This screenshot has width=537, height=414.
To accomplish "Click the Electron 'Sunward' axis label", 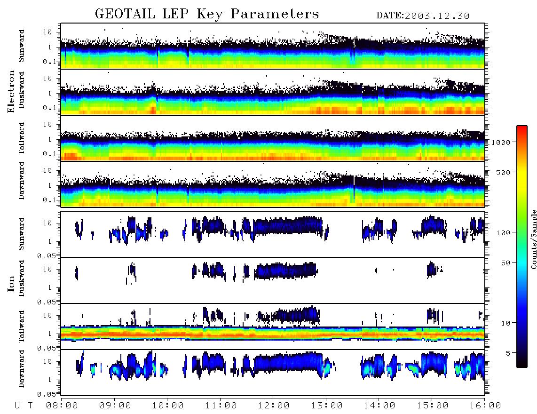I will point(22,46).
